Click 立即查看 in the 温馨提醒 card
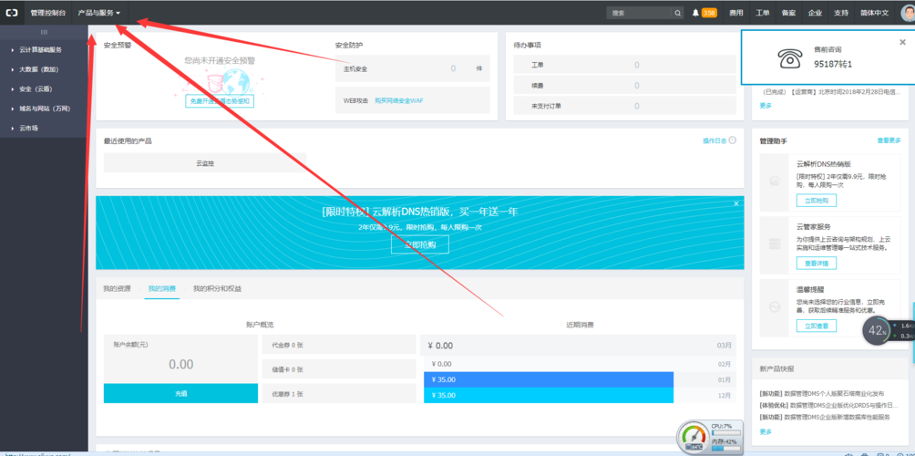 (817, 326)
